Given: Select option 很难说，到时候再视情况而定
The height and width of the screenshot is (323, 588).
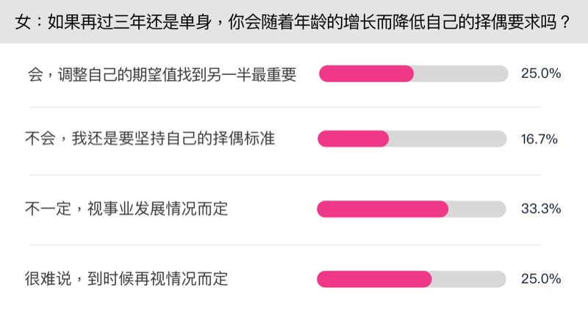Looking at the screenshot, I should [x=126, y=280].
